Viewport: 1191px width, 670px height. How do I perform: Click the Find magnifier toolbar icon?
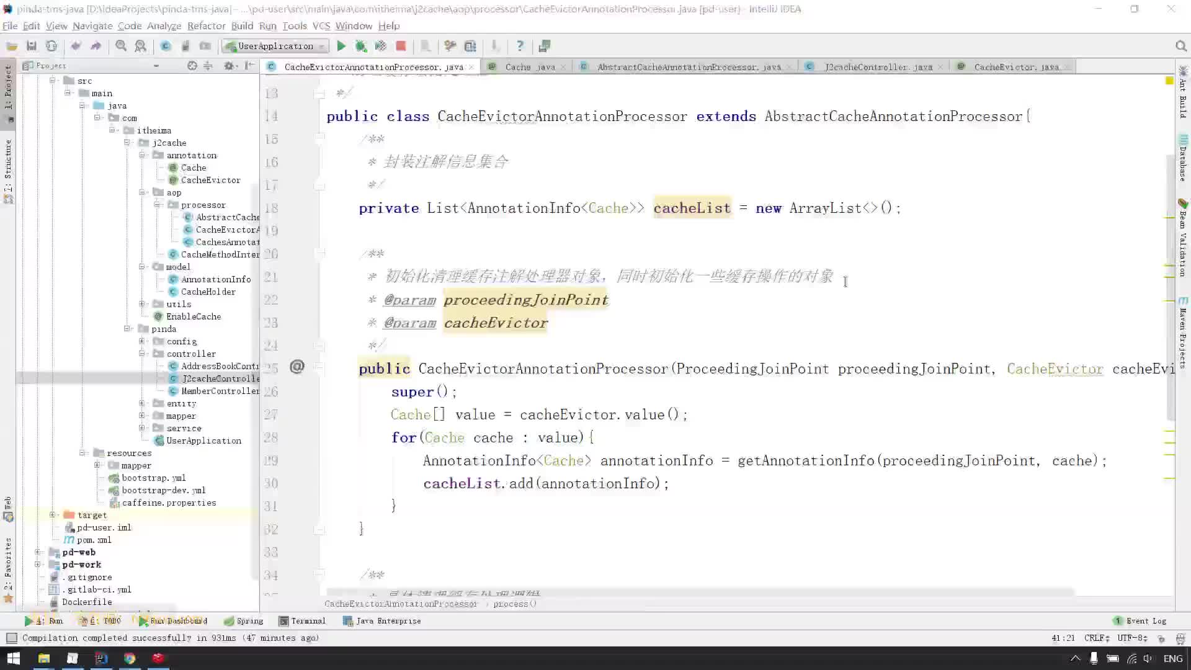(x=121, y=46)
